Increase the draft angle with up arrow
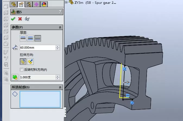 [58, 76]
